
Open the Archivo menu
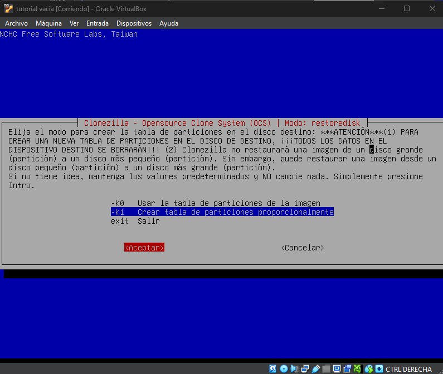(x=16, y=23)
